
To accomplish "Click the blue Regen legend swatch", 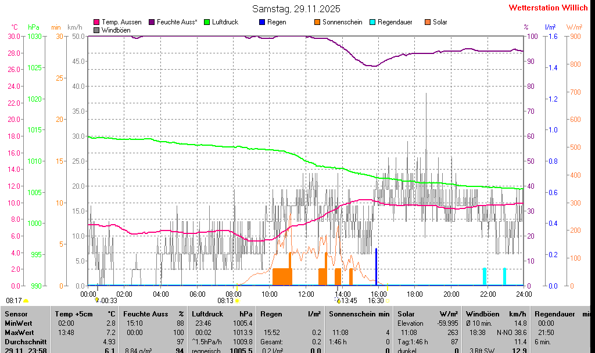I will tap(262, 22).
